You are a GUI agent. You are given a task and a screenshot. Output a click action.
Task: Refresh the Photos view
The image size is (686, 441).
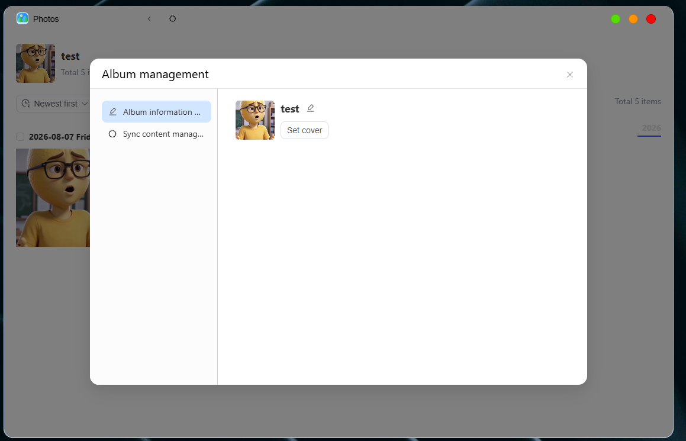coord(172,19)
